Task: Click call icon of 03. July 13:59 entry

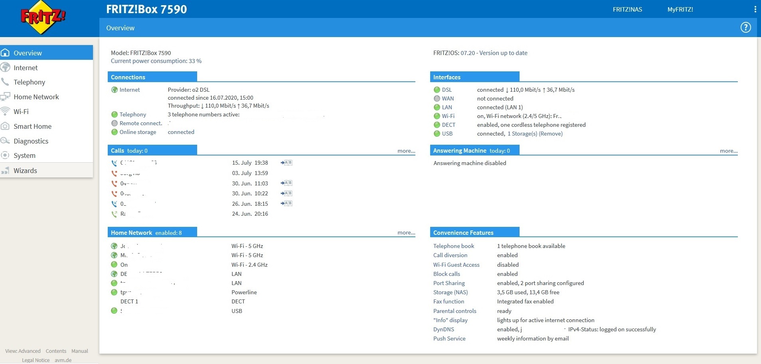Action: 114,173
